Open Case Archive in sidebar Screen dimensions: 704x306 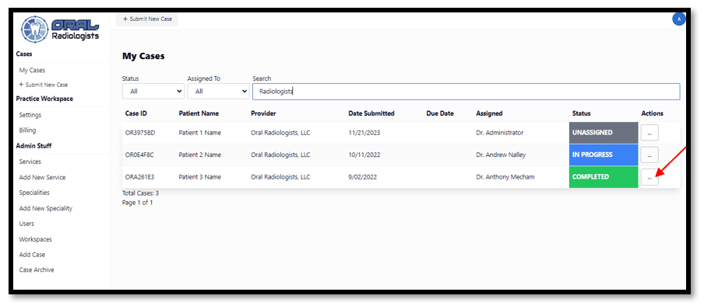tap(37, 269)
